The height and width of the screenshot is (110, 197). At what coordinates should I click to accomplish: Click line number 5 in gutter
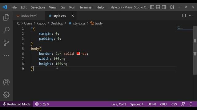coord(23,49)
